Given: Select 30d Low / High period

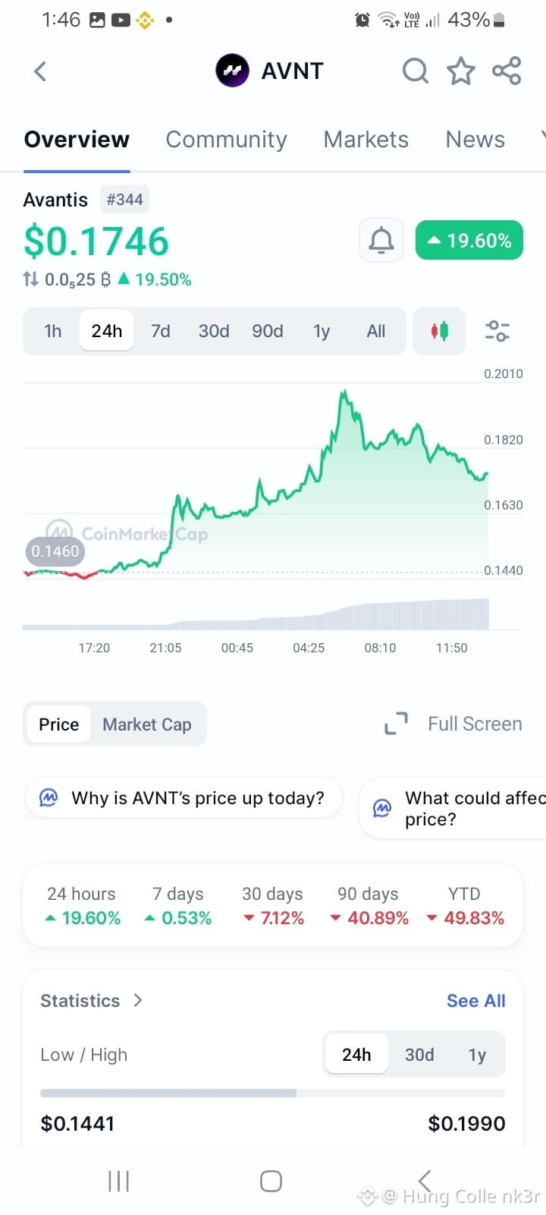Looking at the screenshot, I should (419, 1055).
